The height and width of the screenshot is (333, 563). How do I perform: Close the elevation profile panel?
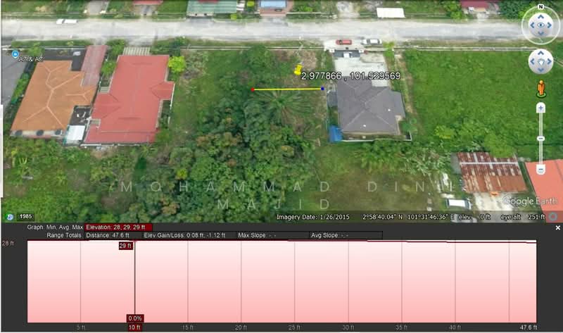pyautogui.click(x=557, y=228)
